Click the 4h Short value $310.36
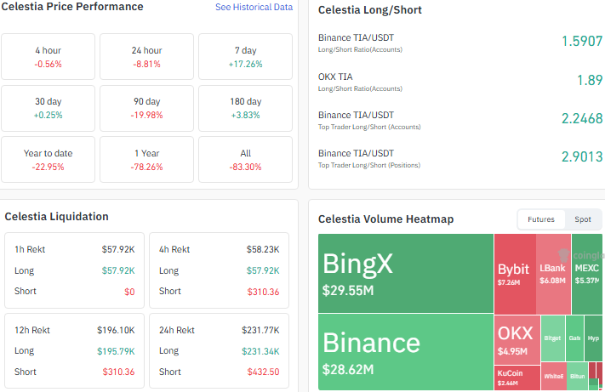 tap(263, 292)
